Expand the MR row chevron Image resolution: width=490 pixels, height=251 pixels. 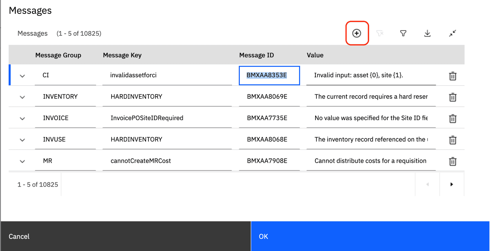click(x=22, y=161)
